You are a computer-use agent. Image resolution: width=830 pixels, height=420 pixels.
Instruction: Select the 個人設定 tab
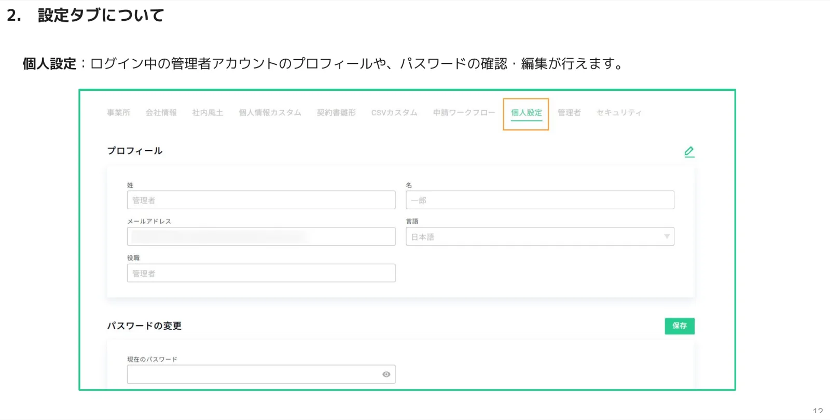pyautogui.click(x=526, y=113)
